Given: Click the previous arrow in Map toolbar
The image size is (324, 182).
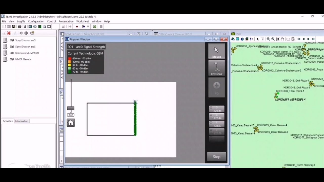Looking at the screenshot, I should (304, 39).
